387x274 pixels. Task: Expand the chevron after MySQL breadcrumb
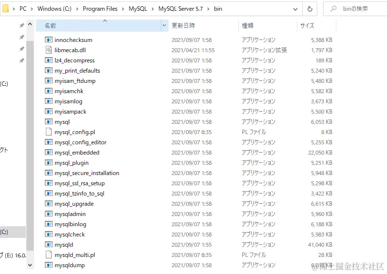[x=153, y=9]
